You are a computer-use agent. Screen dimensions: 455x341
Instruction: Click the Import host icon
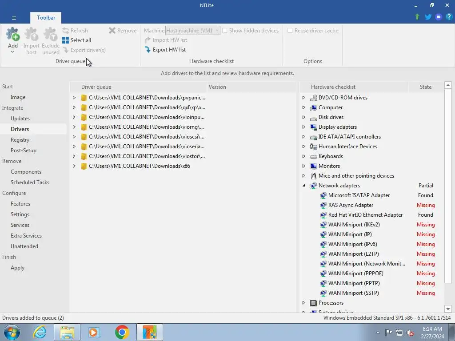[31, 34]
